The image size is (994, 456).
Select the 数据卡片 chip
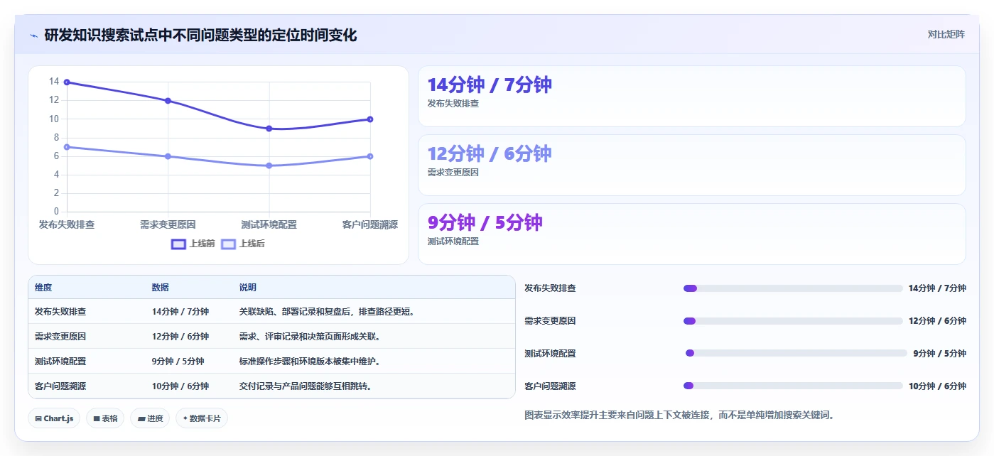(x=202, y=418)
